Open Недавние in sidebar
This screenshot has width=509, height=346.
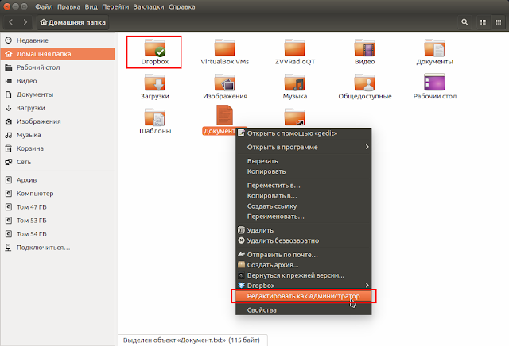pos(57,40)
